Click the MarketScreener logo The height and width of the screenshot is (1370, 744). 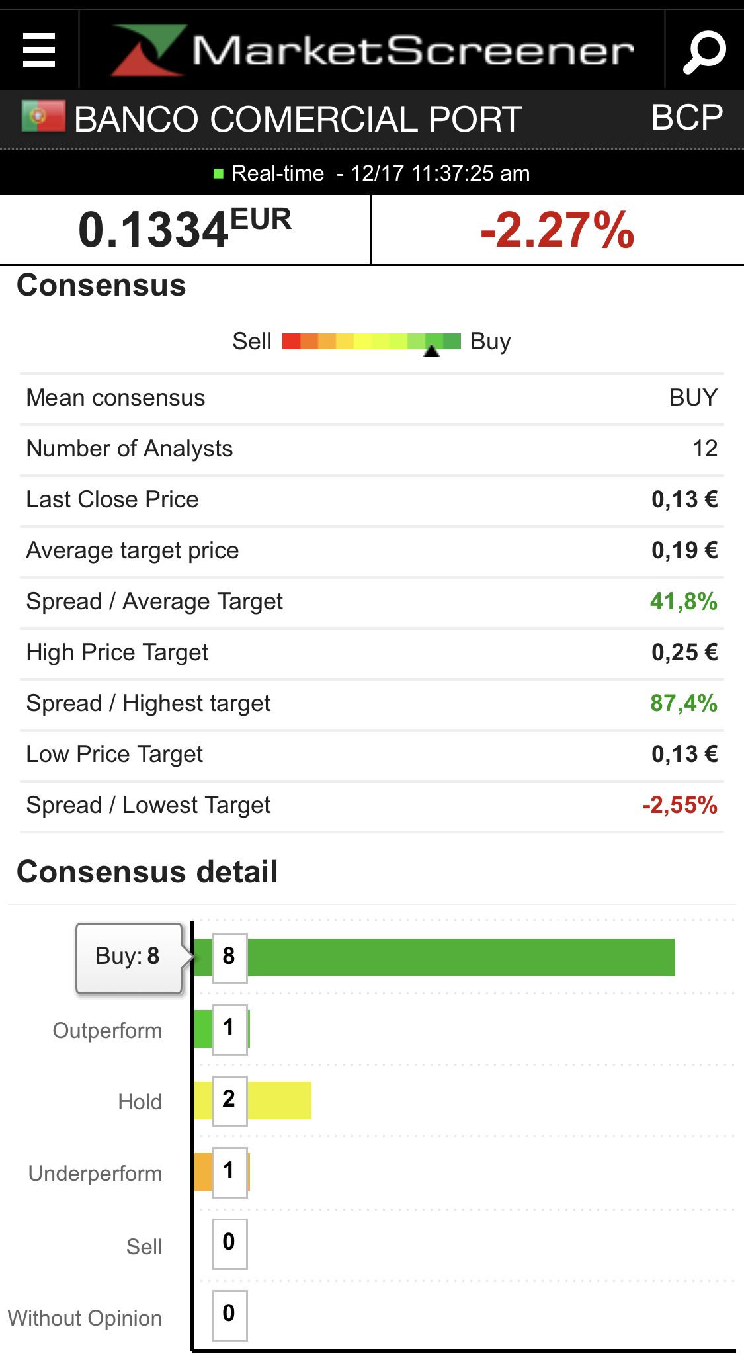(x=372, y=50)
